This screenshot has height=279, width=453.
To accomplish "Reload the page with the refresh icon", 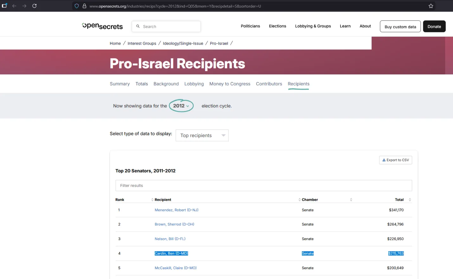I will [35, 6].
